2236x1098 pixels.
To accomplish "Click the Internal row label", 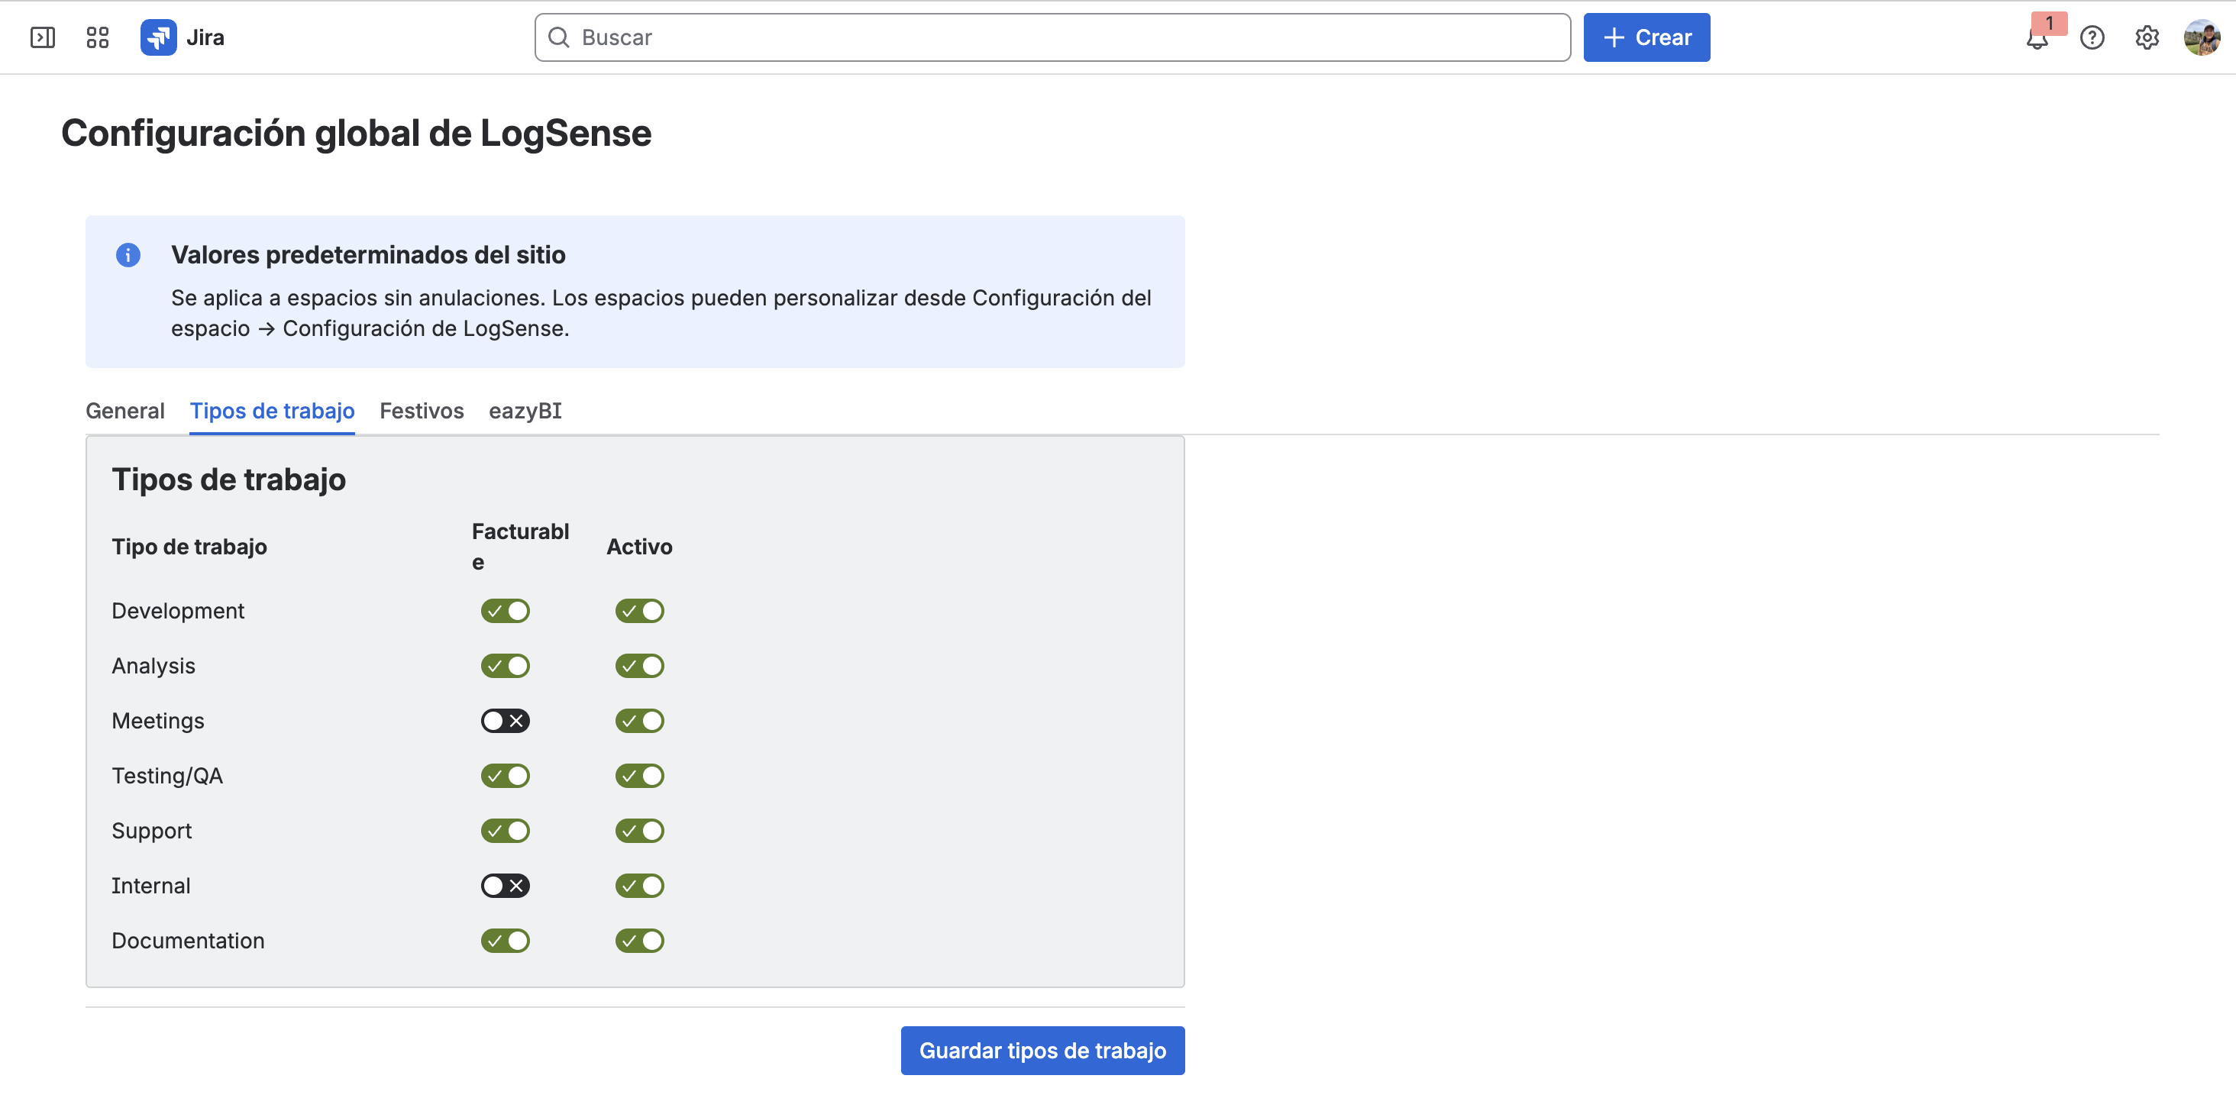I will point(151,886).
